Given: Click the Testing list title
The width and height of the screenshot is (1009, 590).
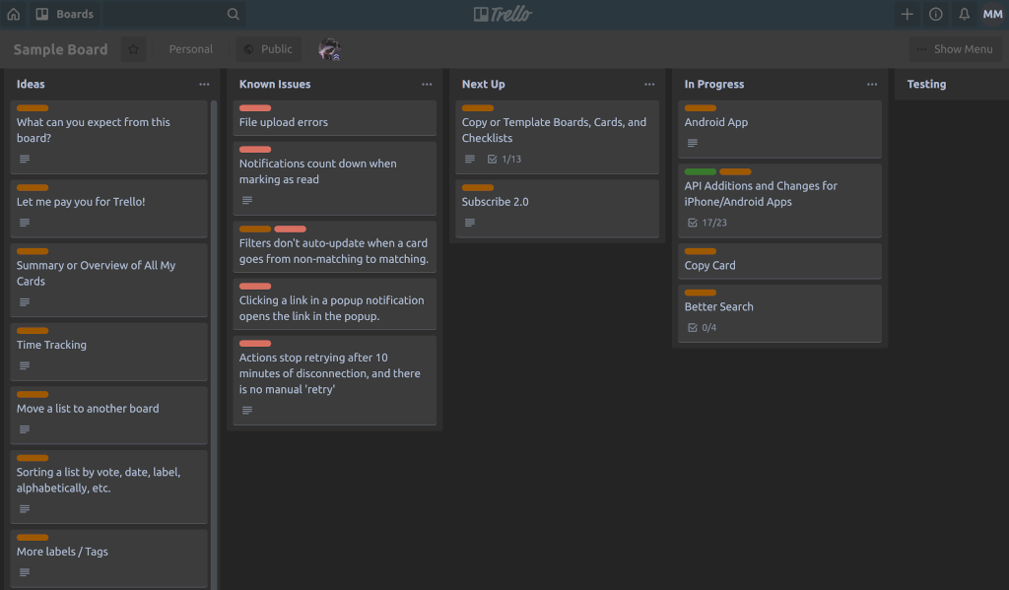Looking at the screenshot, I should (x=926, y=85).
